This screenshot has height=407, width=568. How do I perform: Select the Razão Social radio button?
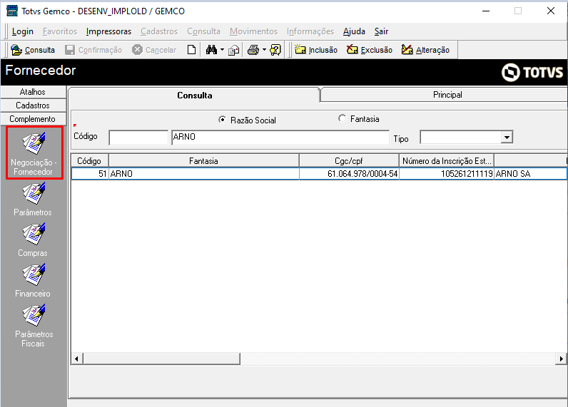pos(222,119)
